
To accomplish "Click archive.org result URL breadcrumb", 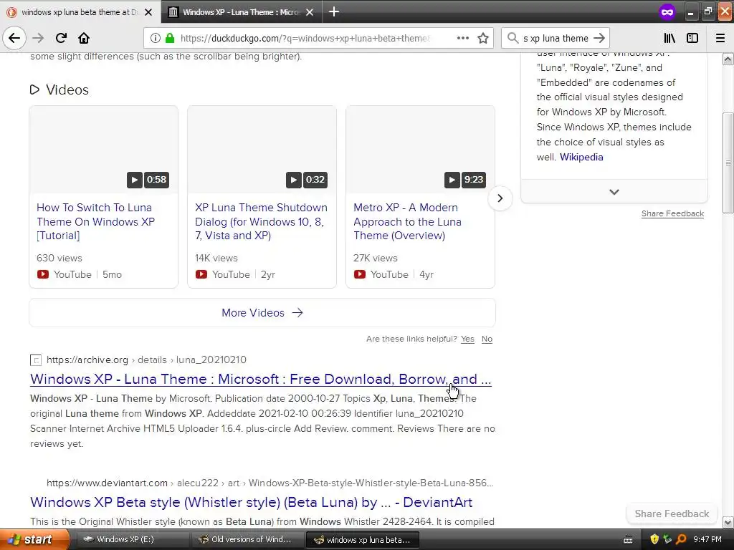I will click(146, 360).
